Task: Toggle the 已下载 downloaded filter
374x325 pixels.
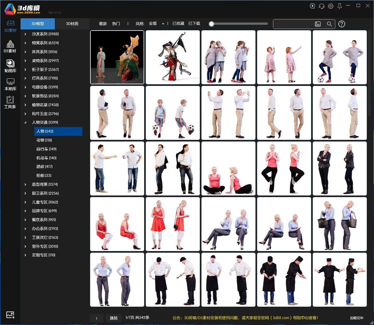Action: click(x=194, y=24)
